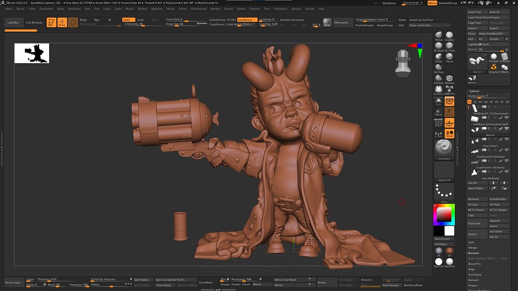Screen dimensions: 518x291
Task: Open the Standard brush thumbnail
Action: 444,149
